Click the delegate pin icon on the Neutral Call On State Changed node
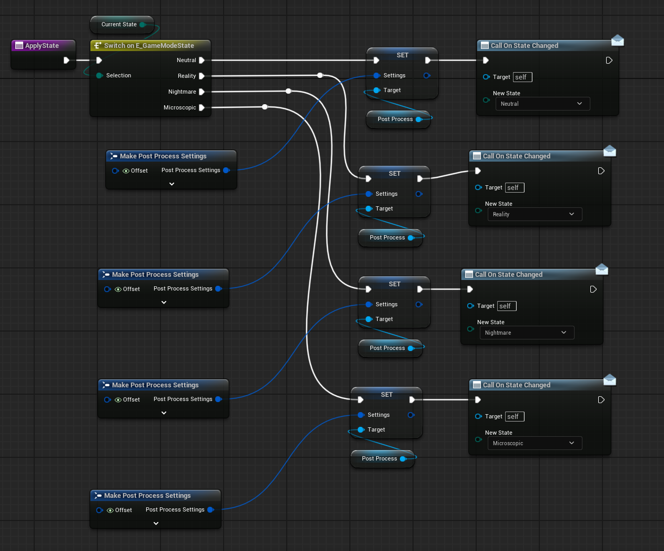This screenshot has width=664, height=551. [x=609, y=60]
